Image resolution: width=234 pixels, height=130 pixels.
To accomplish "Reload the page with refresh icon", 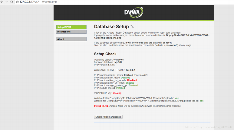I will click(x=12, y=2).
